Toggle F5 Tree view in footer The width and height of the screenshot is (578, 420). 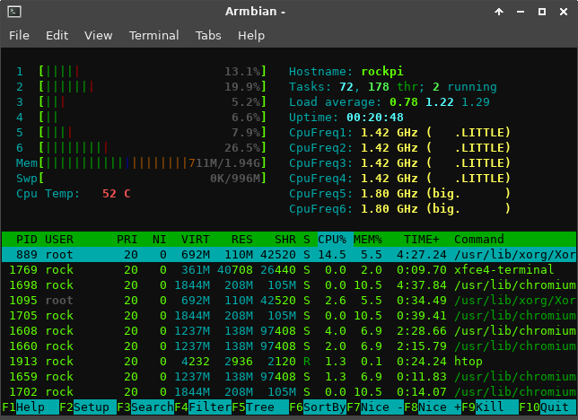[x=260, y=407]
